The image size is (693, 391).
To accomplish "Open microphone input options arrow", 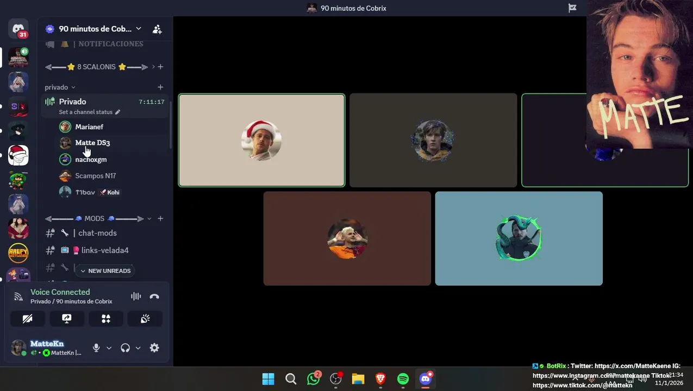I will (109, 348).
